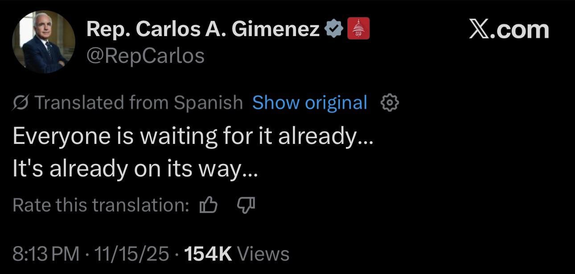Rate the translation with thumbs up
This screenshot has height=274, width=575.
tap(208, 205)
